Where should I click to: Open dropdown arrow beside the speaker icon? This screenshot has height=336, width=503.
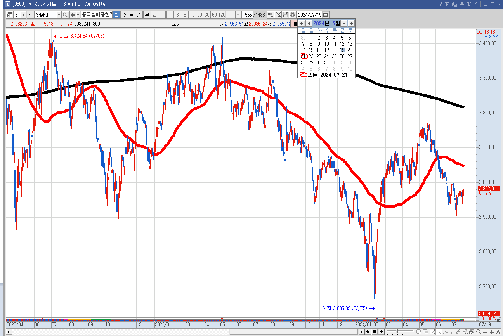click(x=78, y=15)
